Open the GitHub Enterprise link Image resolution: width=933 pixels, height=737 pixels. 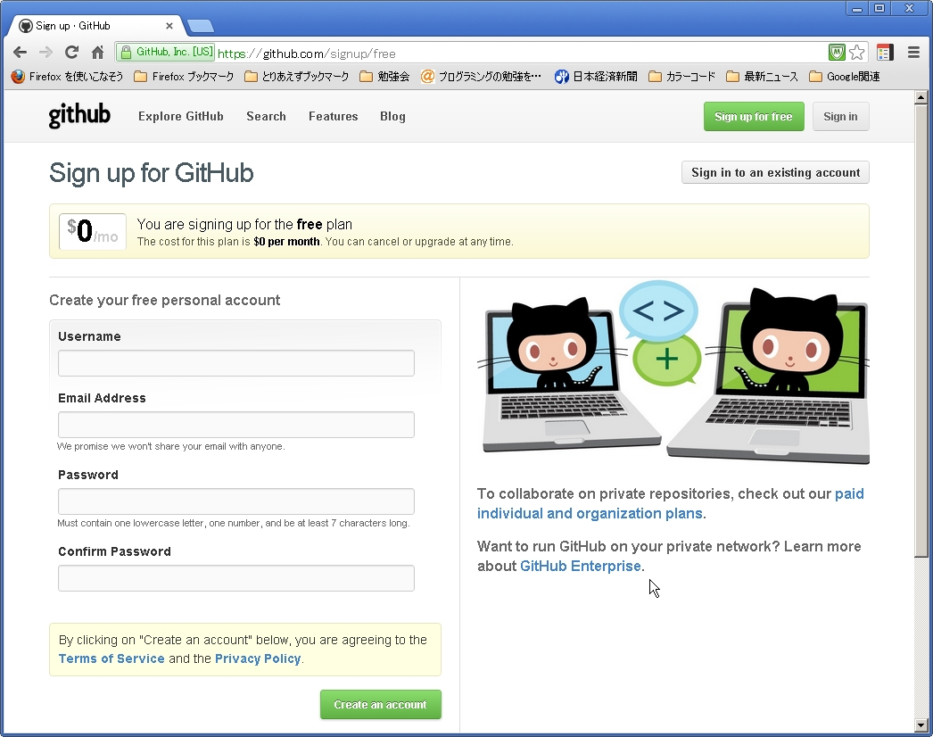(580, 566)
